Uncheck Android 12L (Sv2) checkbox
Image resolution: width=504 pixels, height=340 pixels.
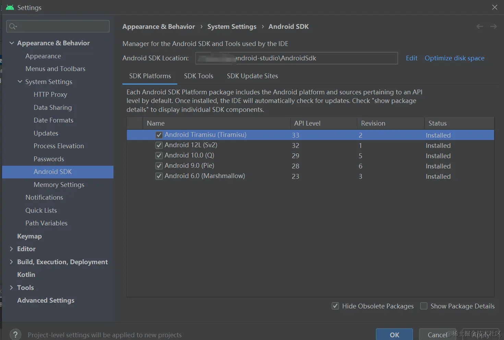(159, 145)
